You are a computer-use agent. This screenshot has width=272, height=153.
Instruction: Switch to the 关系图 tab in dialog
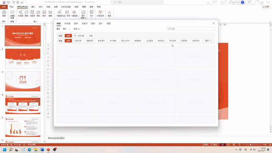pos(67,23)
